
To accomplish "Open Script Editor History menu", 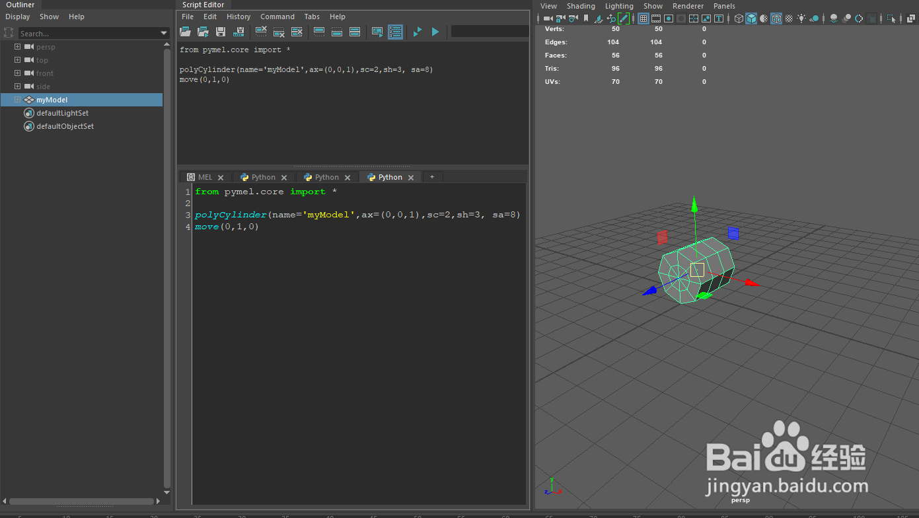I will click(239, 17).
